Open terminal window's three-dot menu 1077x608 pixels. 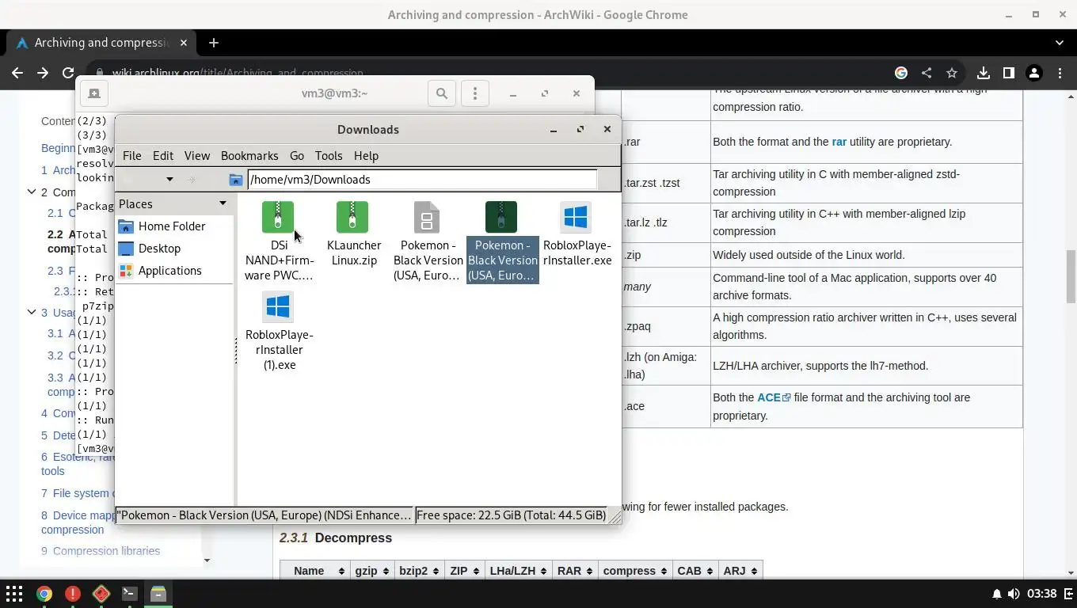[475, 93]
